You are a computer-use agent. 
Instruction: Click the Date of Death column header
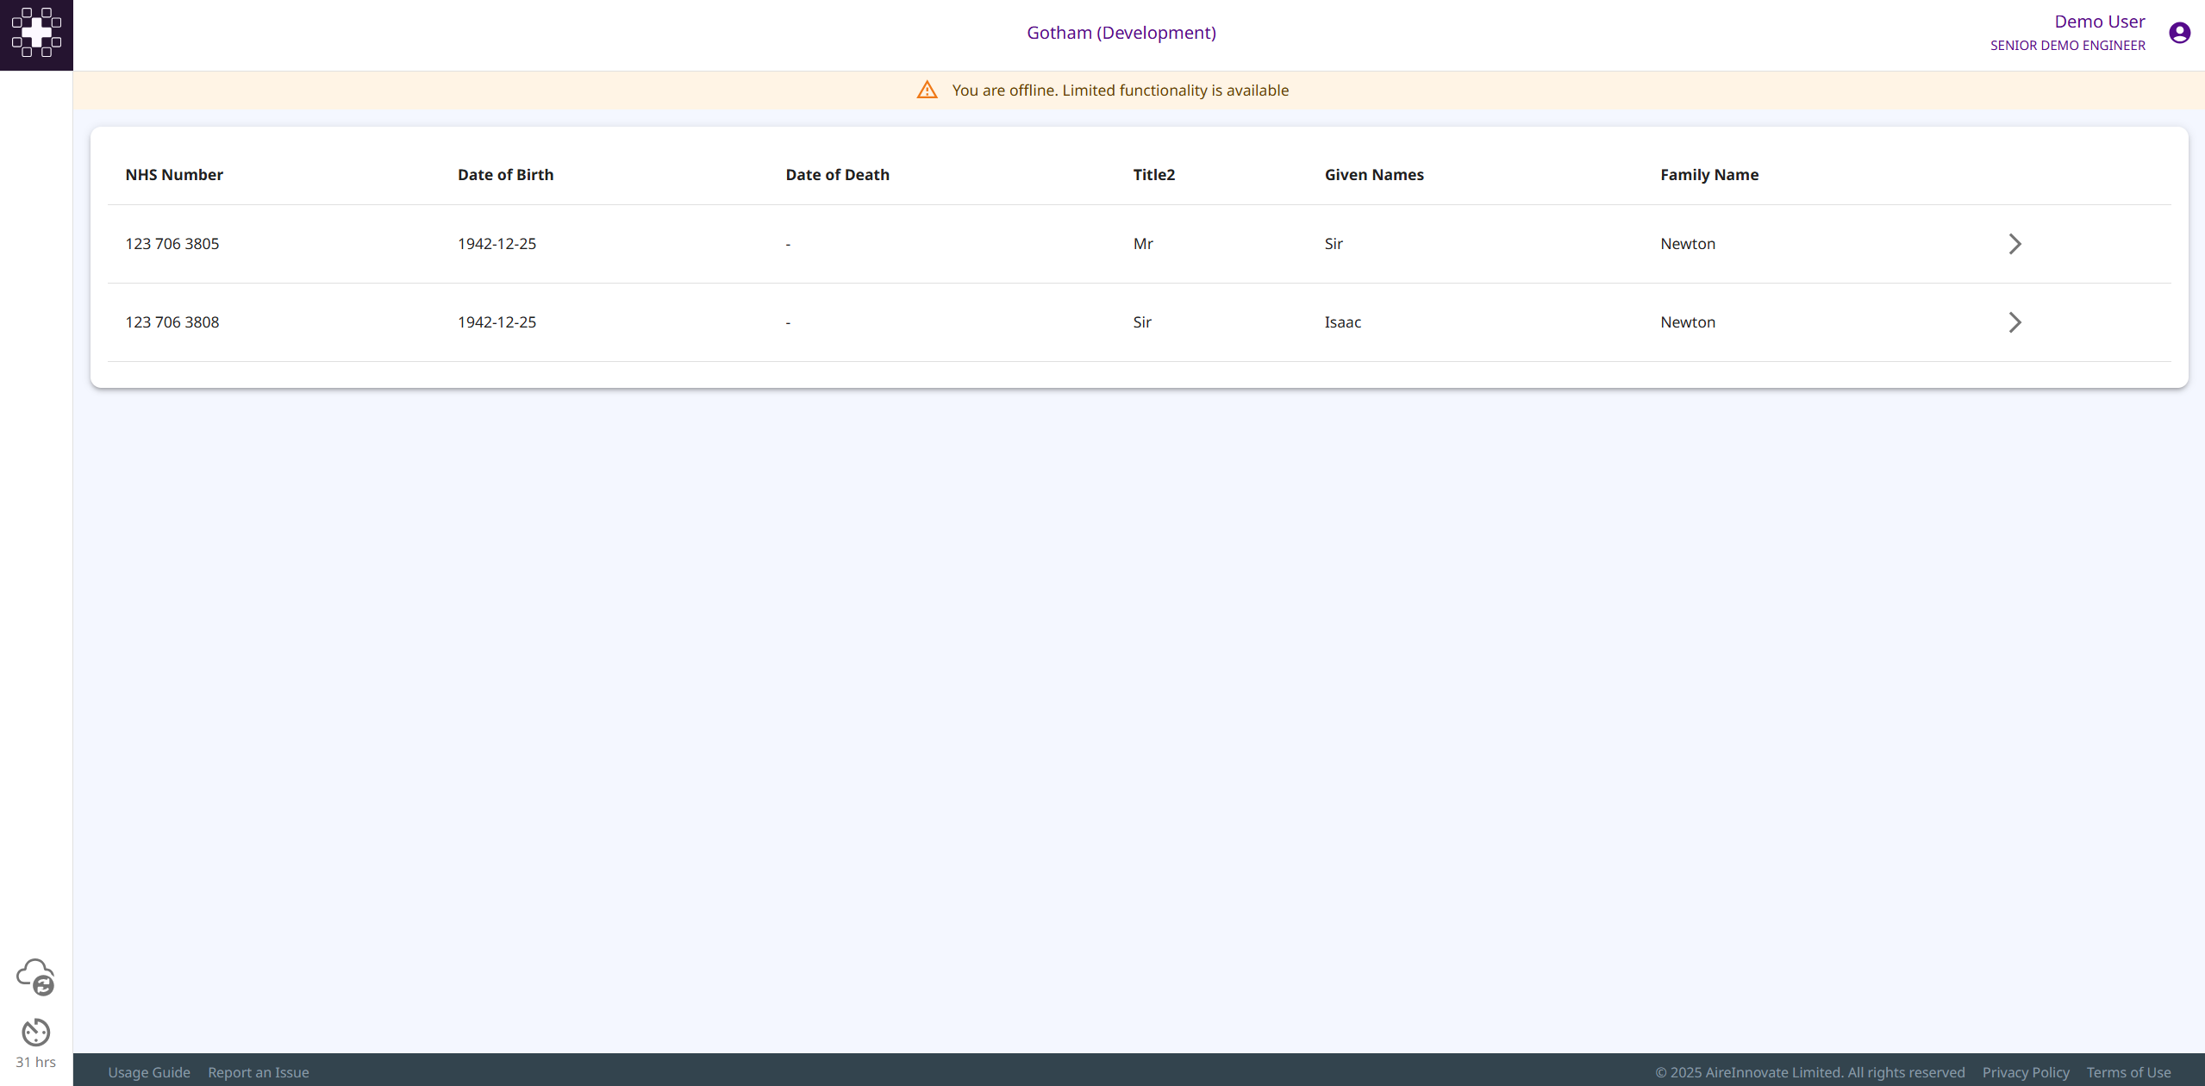pyautogui.click(x=837, y=174)
